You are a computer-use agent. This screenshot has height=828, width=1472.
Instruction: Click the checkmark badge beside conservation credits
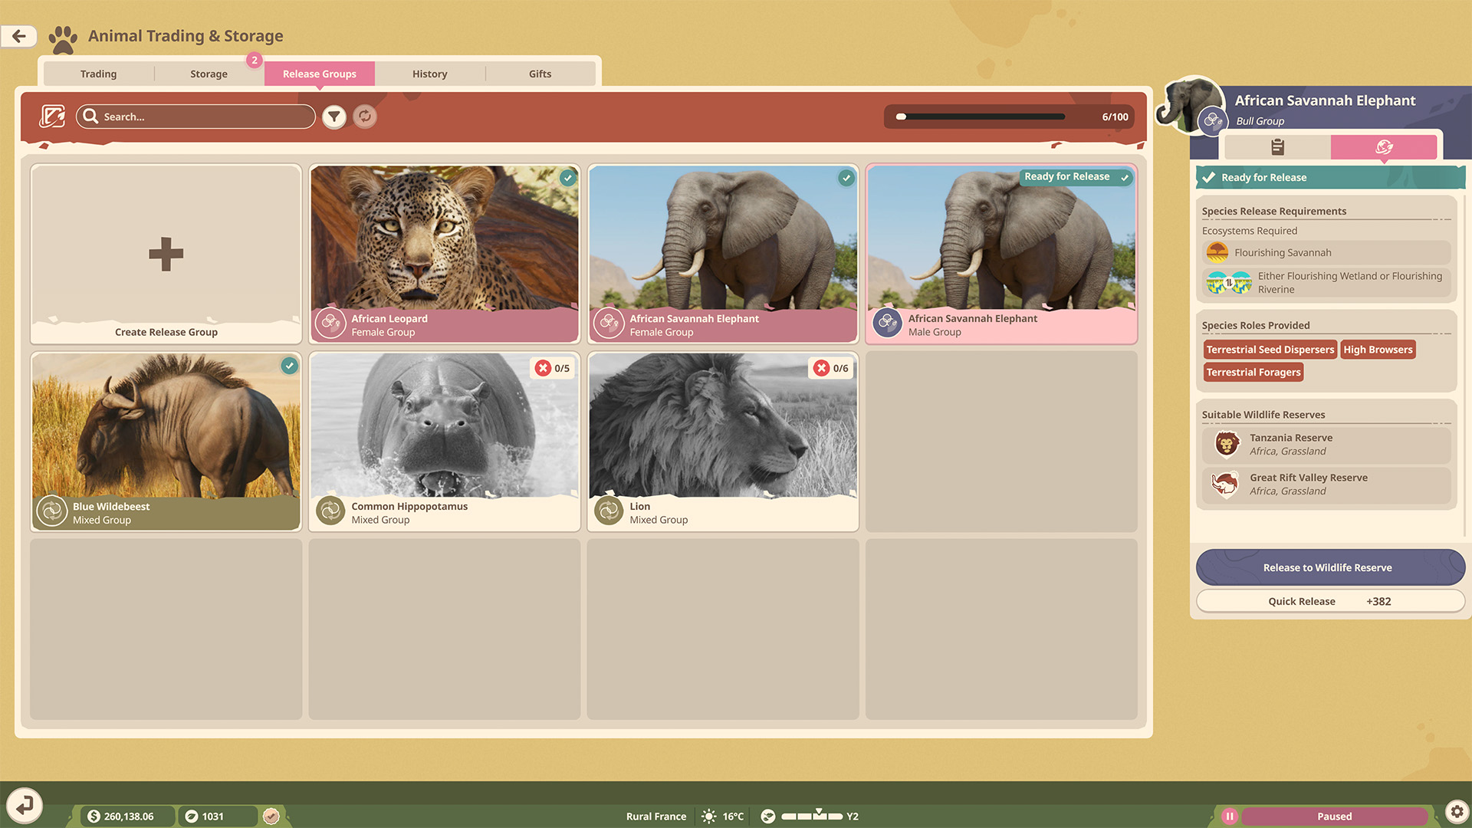(271, 816)
